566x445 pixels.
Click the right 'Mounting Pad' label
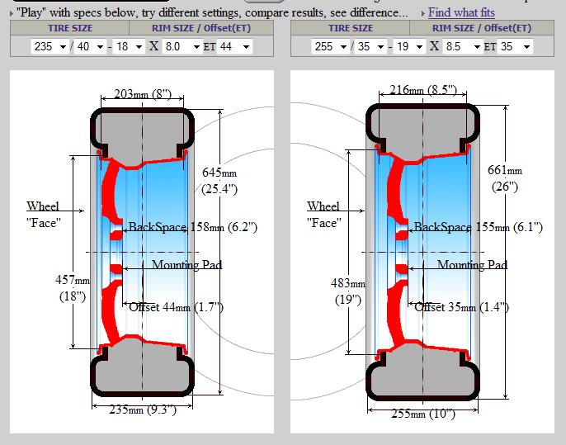click(472, 265)
